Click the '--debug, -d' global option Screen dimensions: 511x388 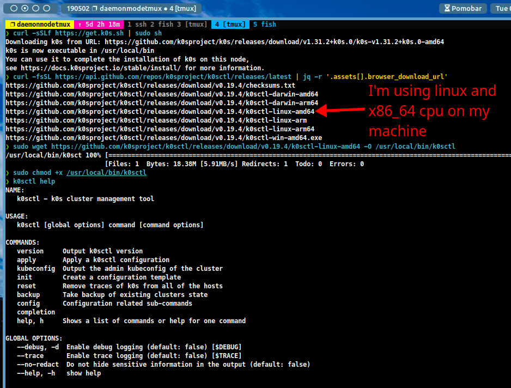(x=38, y=347)
